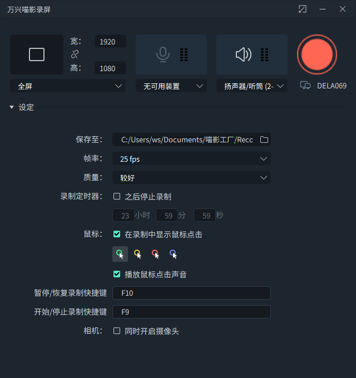The image size is (356, 378).
Task: Choose the blue mouse click color
Action: tap(174, 254)
